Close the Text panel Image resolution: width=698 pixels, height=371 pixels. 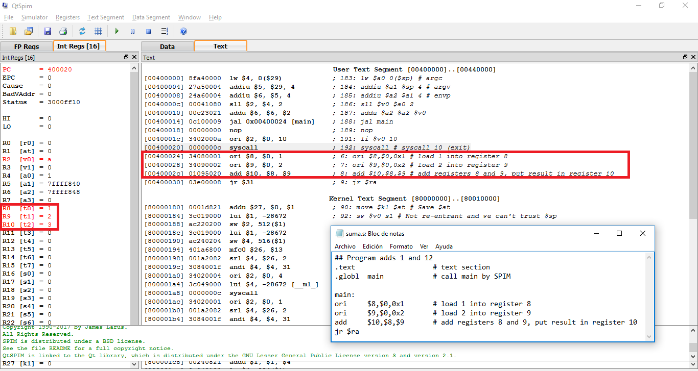coord(693,57)
